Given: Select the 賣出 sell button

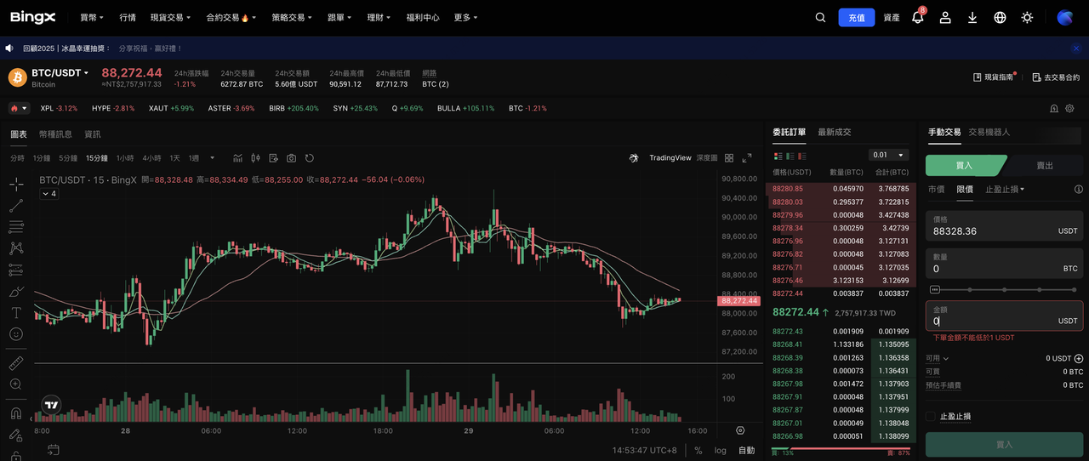Looking at the screenshot, I should (1044, 165).
